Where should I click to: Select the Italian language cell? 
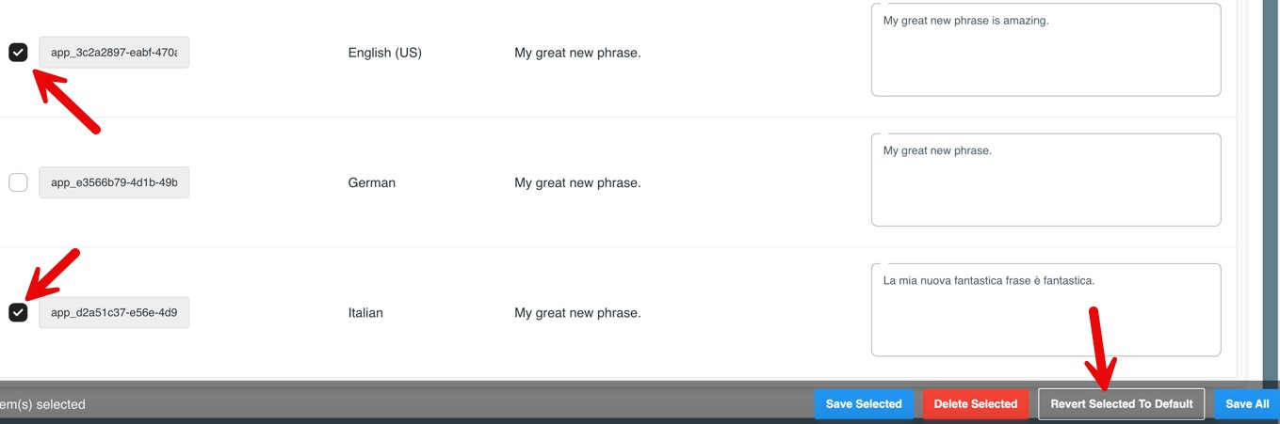[365, 312]
